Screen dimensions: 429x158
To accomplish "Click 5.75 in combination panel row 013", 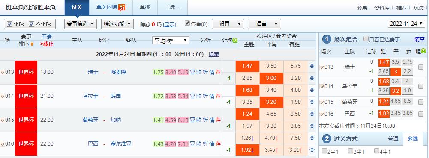I will coord(408,62).
